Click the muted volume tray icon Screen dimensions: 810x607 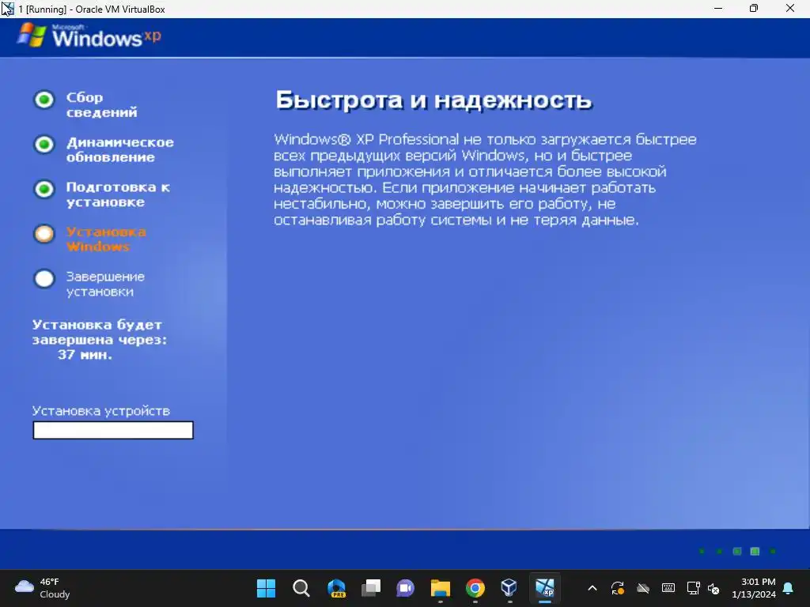(714, 588)
